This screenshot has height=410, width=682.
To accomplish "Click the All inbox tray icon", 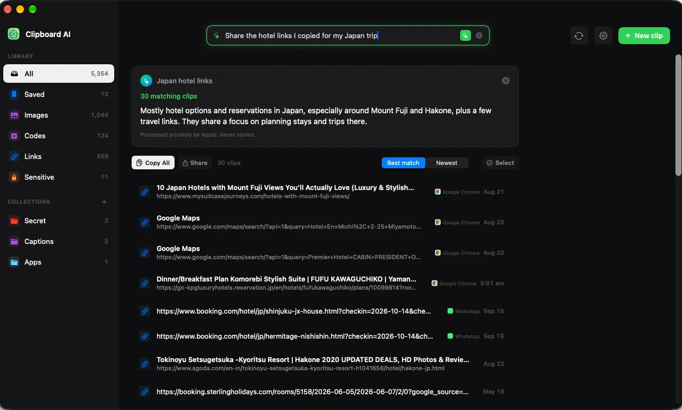I will click(x=14, y=74).
